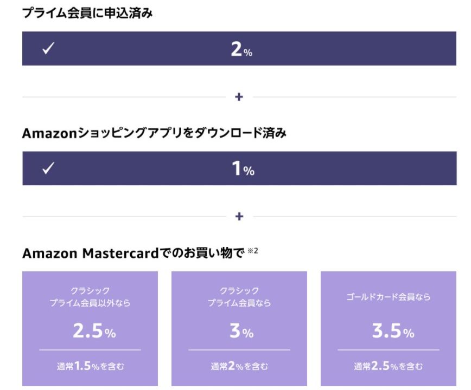This screenshot has width=471, height=390.
Task: Open the ゴールドカード会員なら 3.5% card
Action: tap(389, 329)
